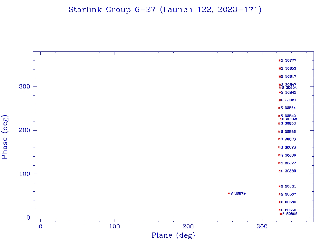Click the 100 tick label on Phase axis
Screen dimensions: 330x247
(24, 174)
